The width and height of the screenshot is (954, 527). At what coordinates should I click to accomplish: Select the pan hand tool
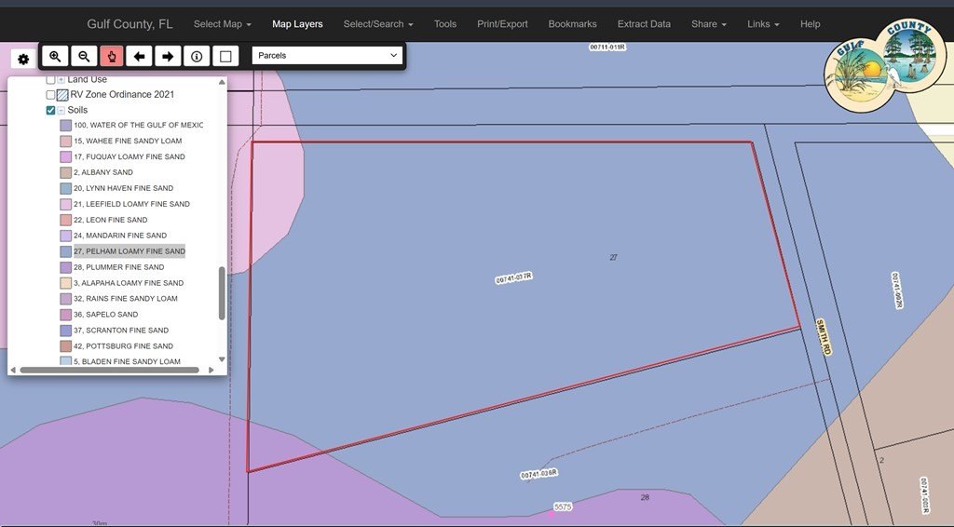click(112, 57)
